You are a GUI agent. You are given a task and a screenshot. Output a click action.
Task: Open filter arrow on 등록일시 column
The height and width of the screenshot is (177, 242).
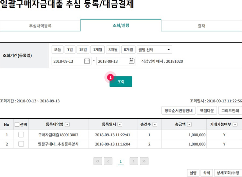[120, 124]
